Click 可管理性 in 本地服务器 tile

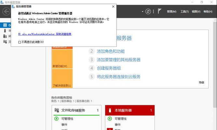(121, 119)
